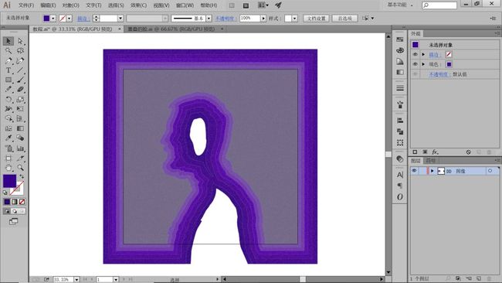Open the Paragraph panel icon in dock

(x=400, y=186)
